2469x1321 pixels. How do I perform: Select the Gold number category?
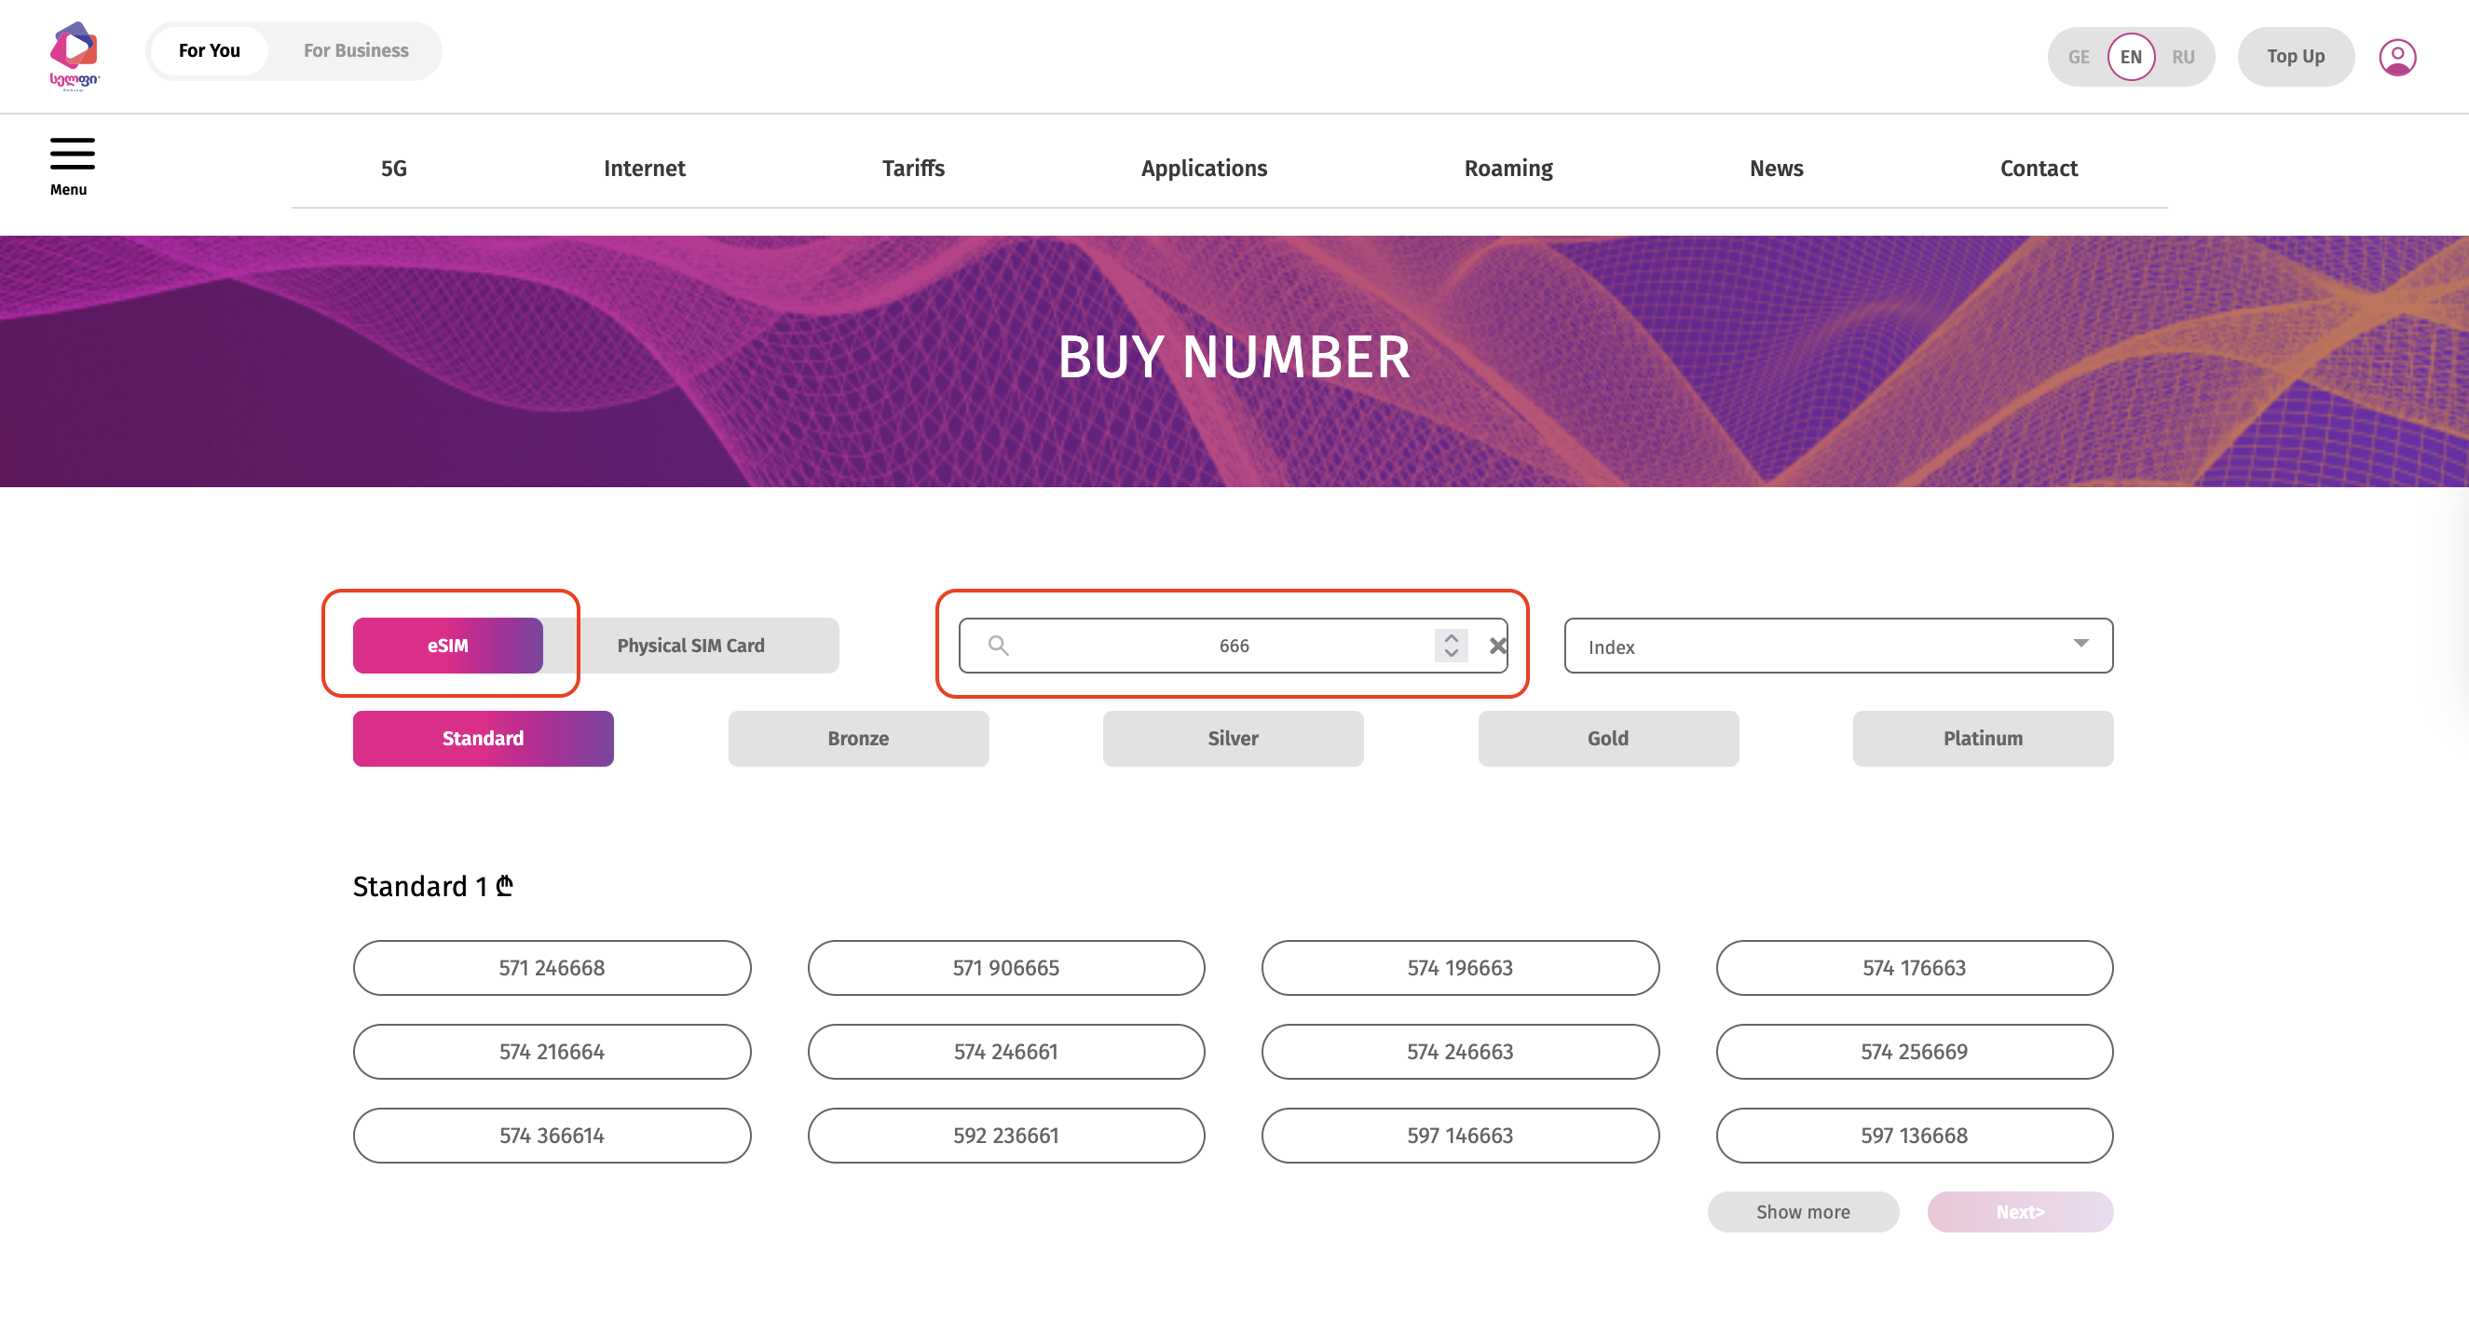[1607, 738]
